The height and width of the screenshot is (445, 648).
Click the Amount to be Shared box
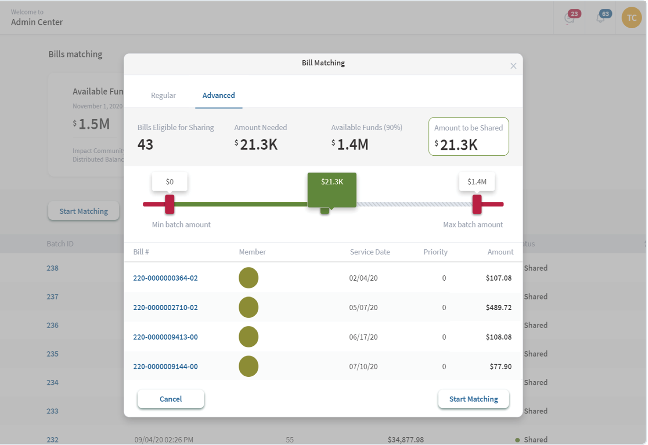click(468, 136)
